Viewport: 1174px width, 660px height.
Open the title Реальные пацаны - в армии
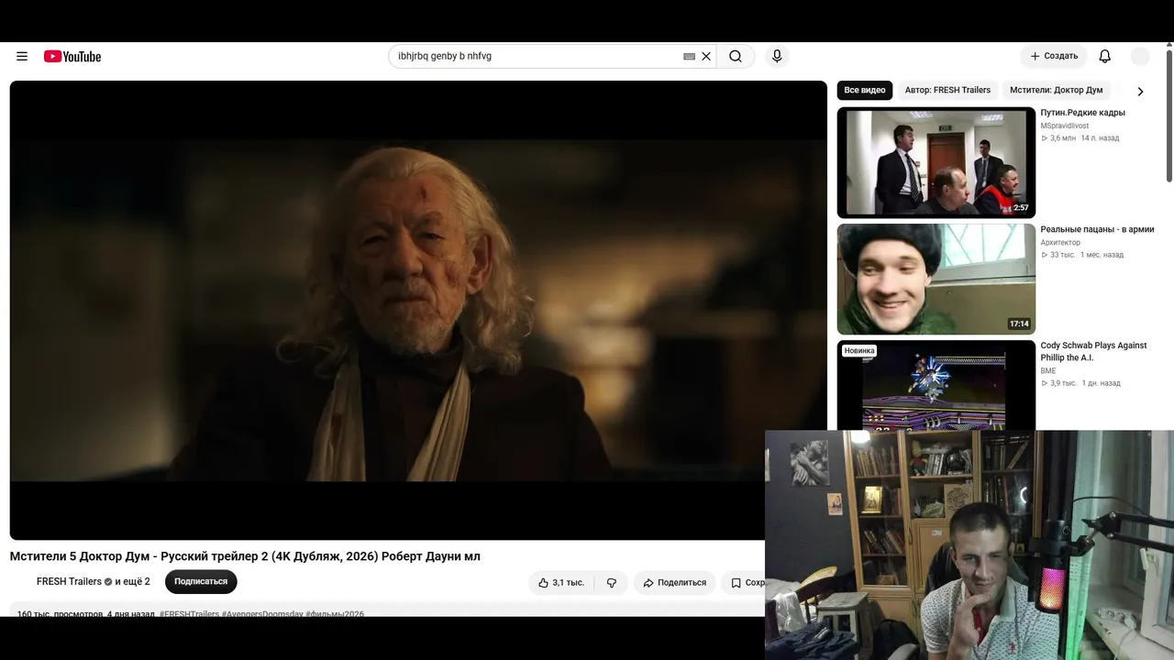pos(1097,229)
